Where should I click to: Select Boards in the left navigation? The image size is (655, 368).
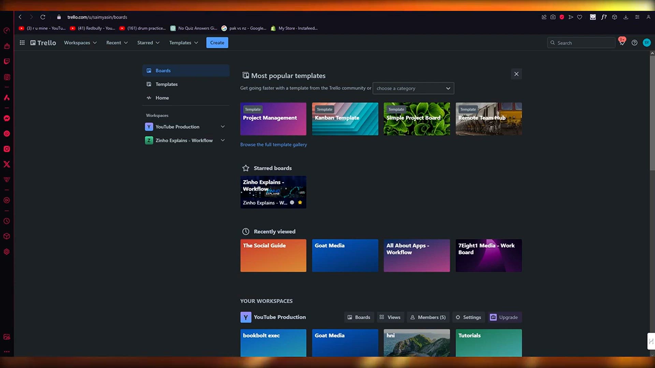tap(186, 71)
